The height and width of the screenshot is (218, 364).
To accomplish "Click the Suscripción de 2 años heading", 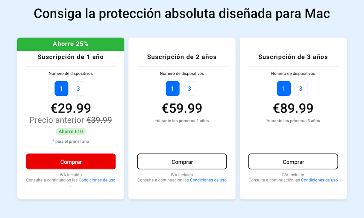I will pos(182,57).
